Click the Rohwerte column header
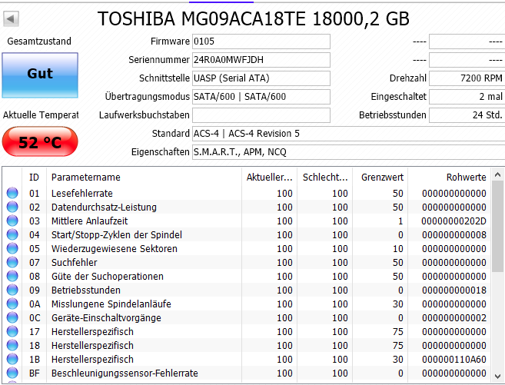This screenshot has height=385, width=505. tap(450, 177)
